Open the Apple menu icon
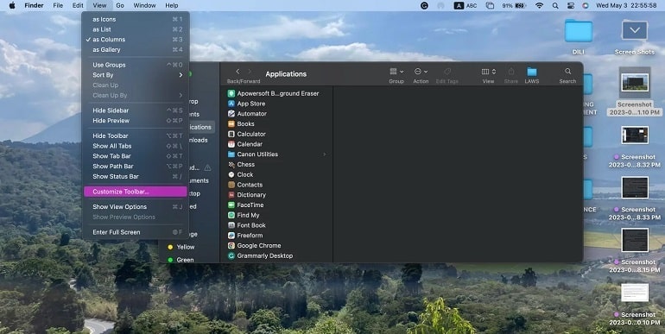 pyautogui.click(x=12, y=5)
